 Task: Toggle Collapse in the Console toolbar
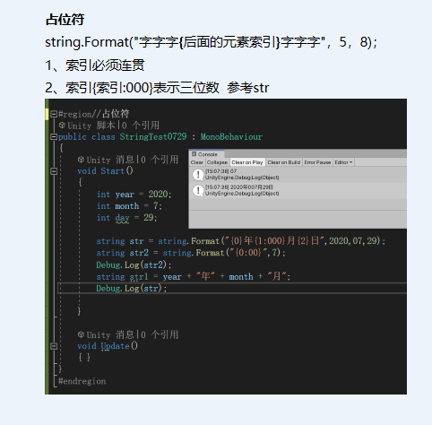[x=217, y=162]
